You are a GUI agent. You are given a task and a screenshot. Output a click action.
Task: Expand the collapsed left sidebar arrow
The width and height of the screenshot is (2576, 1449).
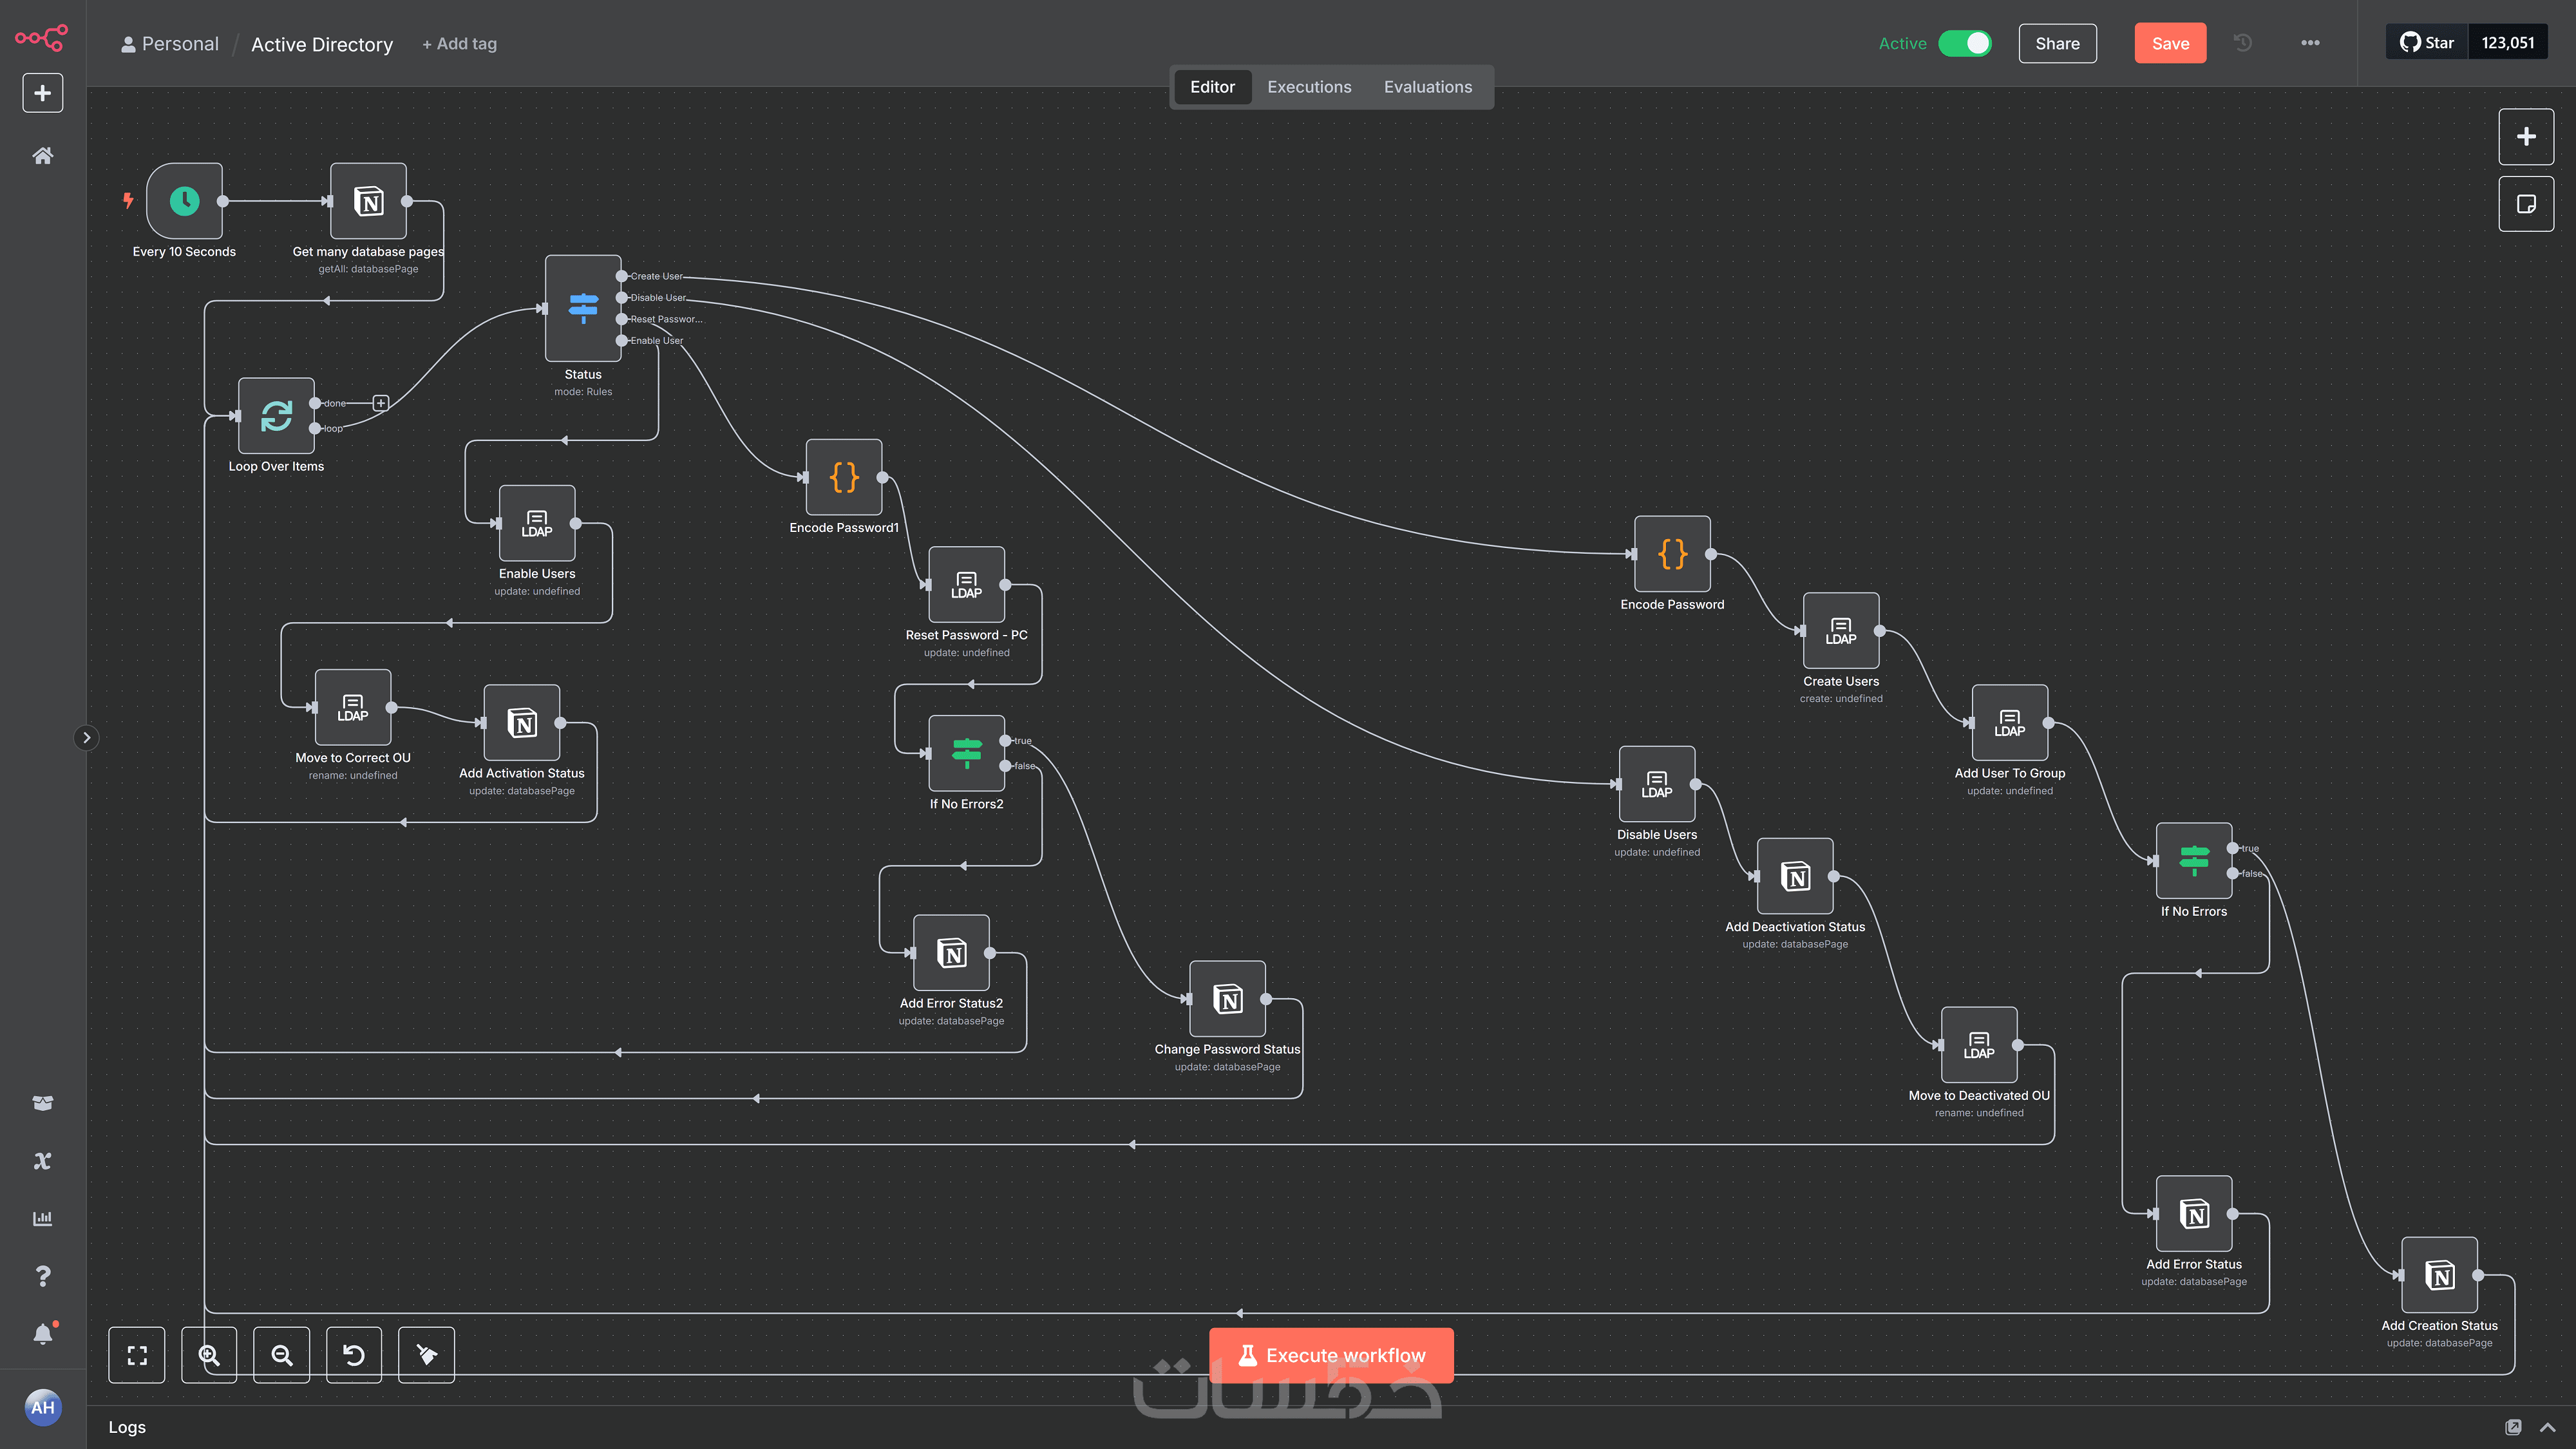tap(87, 738)
